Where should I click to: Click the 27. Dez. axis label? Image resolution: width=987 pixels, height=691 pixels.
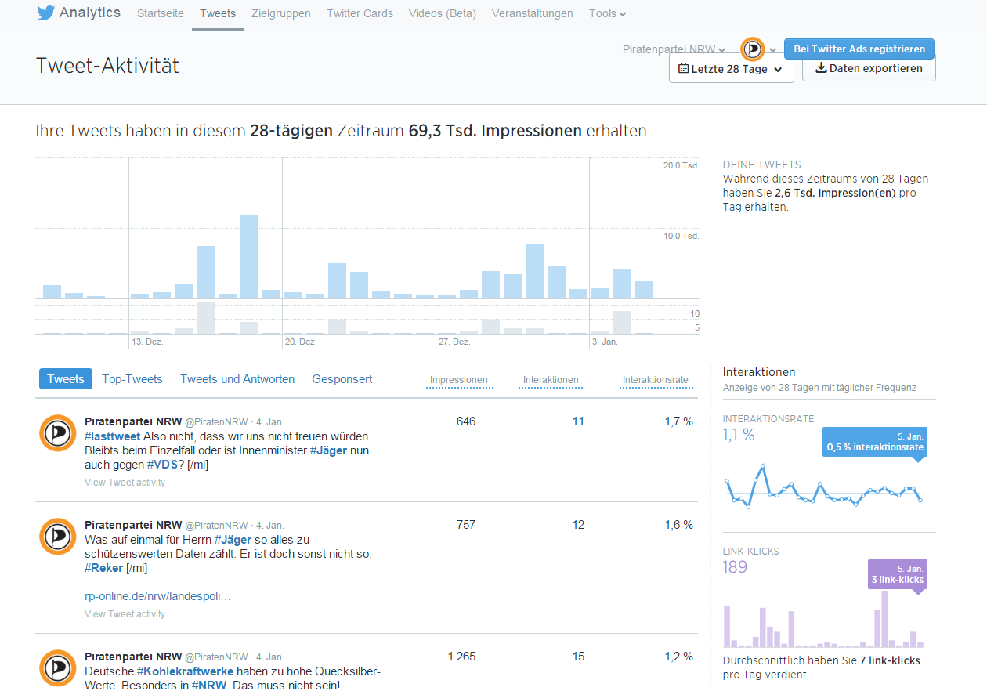[x=454, y=342]
